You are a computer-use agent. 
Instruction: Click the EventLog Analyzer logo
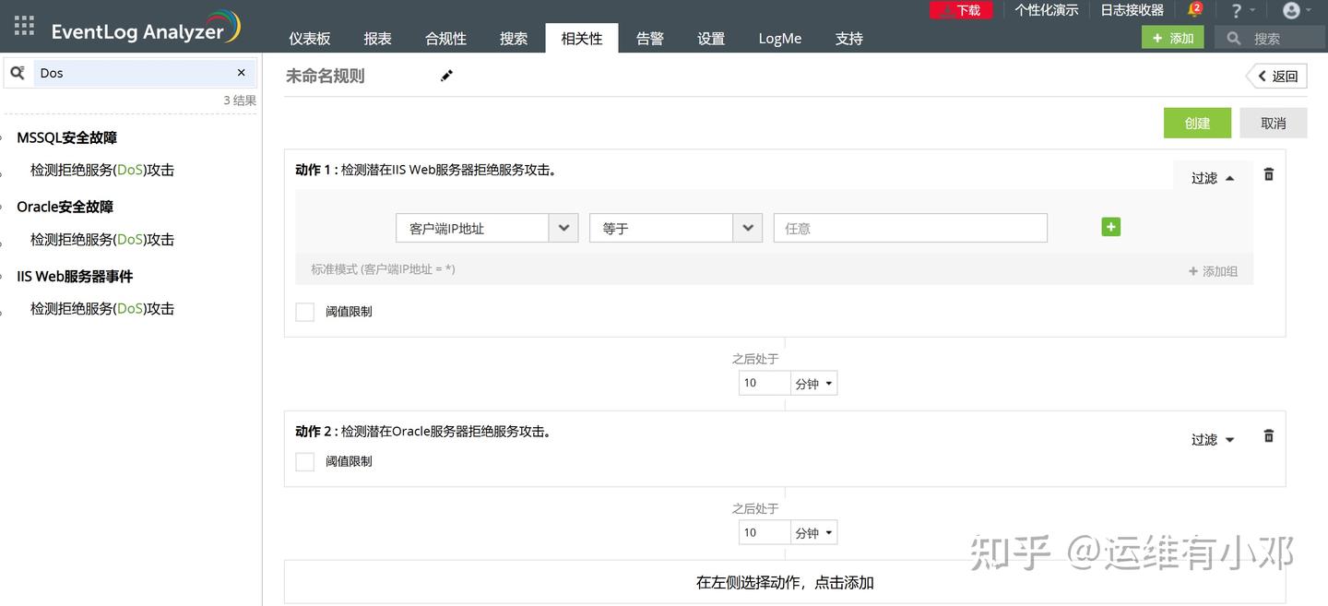[146, 29]
